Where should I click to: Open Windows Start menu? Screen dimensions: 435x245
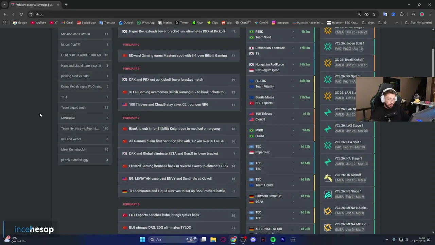point(142,240)
